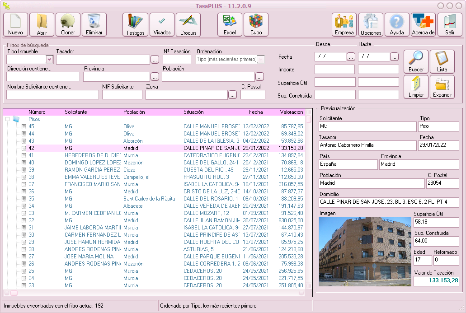Expand the Ordenación combo box
466x313 pixels.
coord(261,59)
